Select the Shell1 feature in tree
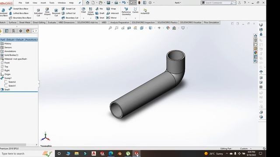Image resolution: width=280 pixels, height=157 pixels. [7, 89]
